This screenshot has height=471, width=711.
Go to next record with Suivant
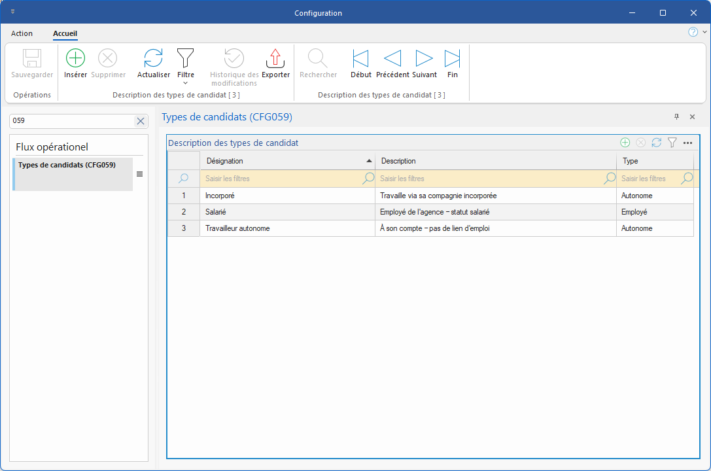pyautogui.click(x=425, y=63)
